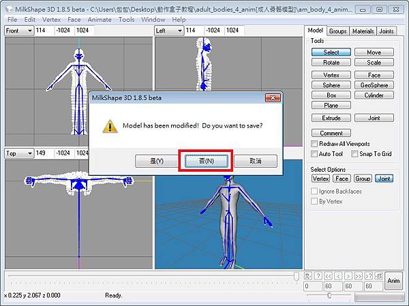The height and width of the screenshot is (306, 409).
Task: Activate the Joint tool in Tools panel
Action: pos(374,118)
